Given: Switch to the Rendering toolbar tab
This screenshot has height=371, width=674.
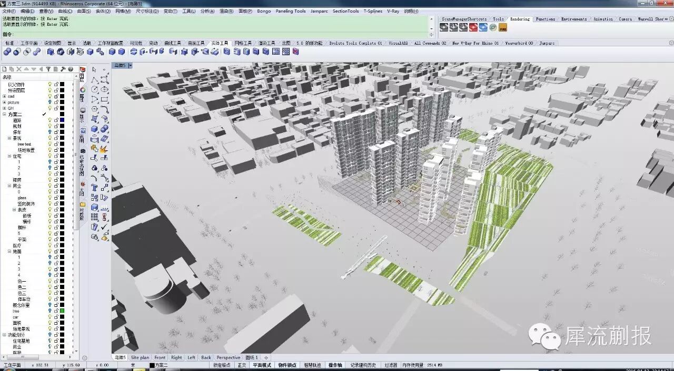Looking at the screenshot, I should (520, 19).
